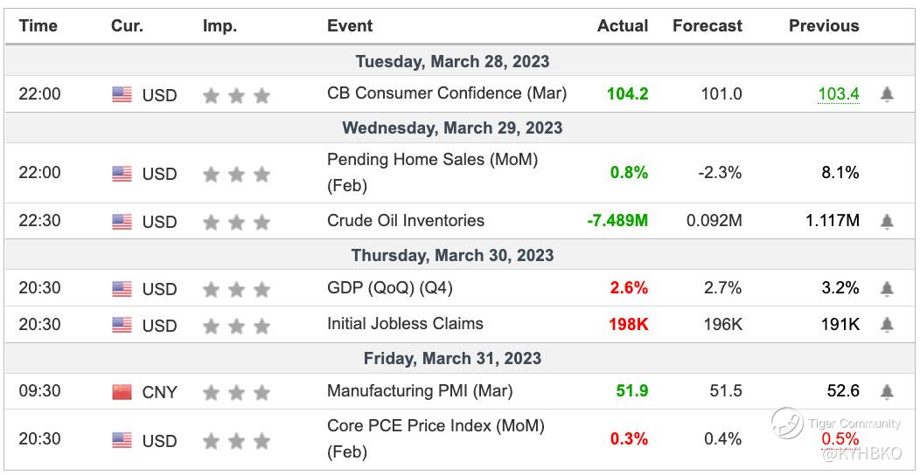920x475 pixels.
Task: Click the Time column header
Action: (x=38, y=26)
